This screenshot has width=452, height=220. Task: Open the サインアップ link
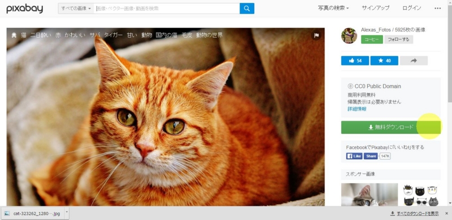[x=376, y=8]
